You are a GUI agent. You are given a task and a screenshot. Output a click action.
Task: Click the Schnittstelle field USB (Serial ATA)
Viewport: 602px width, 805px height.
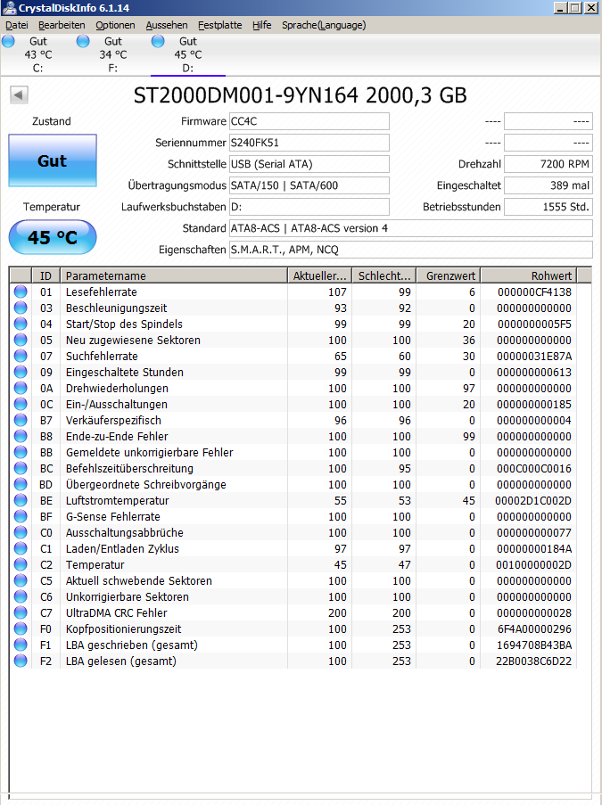click(309, 164)
